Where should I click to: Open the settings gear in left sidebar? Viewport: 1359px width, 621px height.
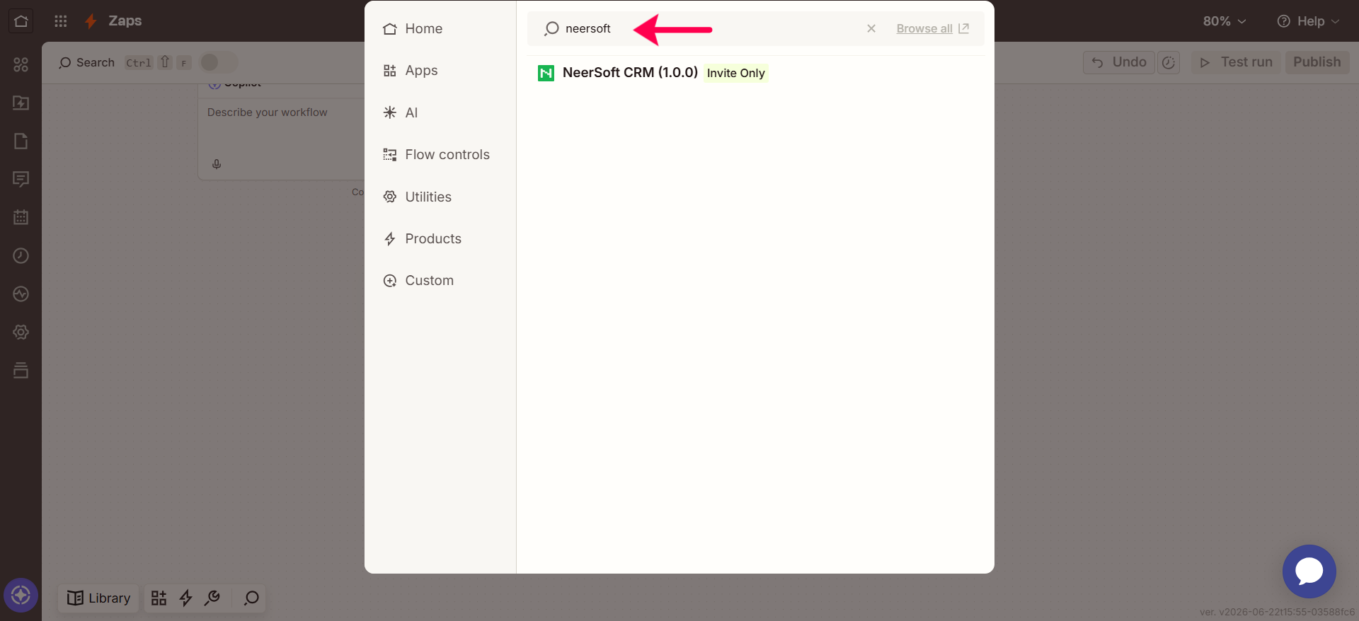[x=21, y=332]
